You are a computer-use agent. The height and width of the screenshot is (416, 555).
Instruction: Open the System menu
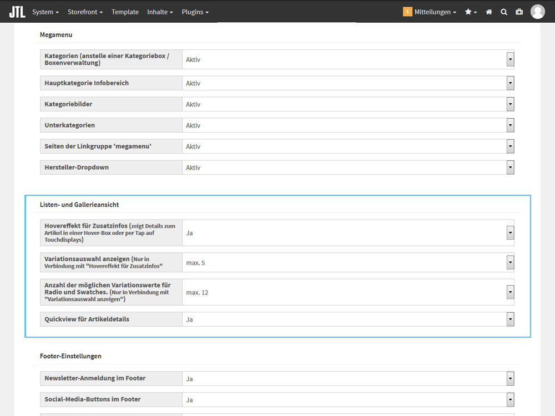[x=45, y=12]
